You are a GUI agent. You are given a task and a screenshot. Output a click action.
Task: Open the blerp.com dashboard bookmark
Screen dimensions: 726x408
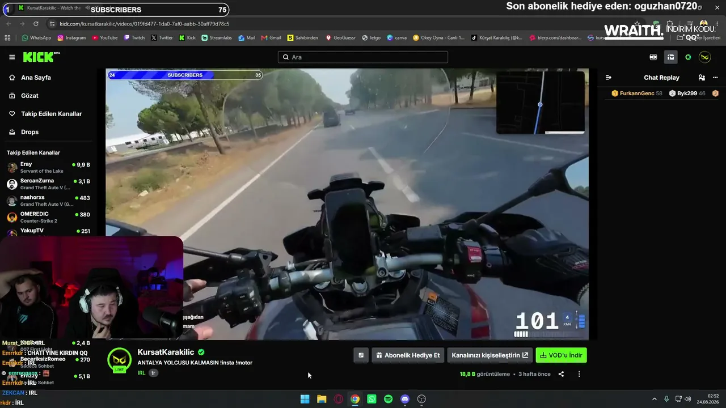point(555,38)
